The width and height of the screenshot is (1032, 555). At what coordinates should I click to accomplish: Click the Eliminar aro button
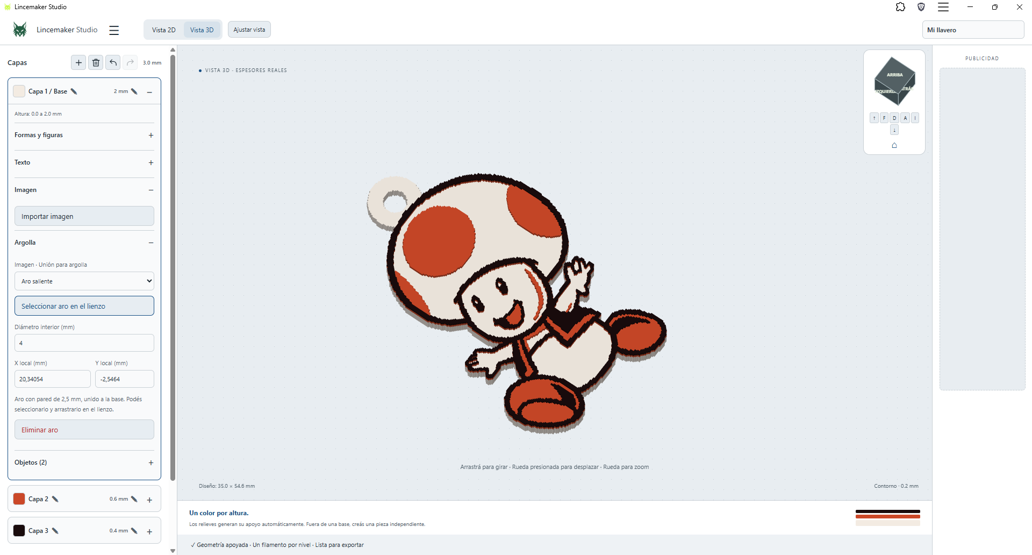pos(84,430)
